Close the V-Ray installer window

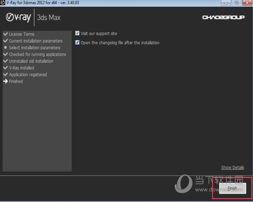pos(247,3)
